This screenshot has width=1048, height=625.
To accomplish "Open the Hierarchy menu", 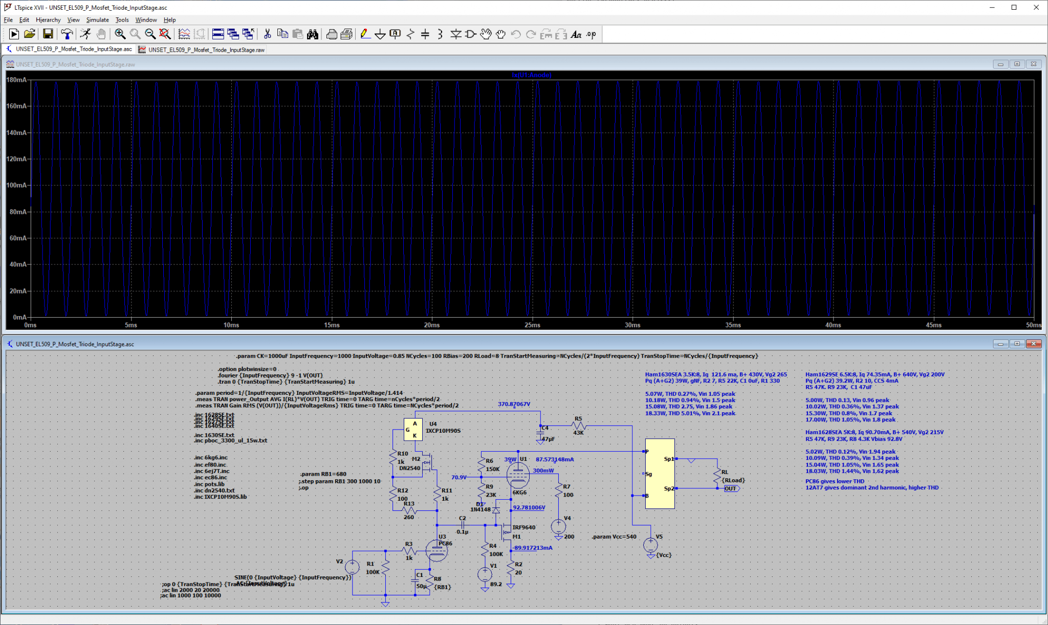I will point(48,20).
